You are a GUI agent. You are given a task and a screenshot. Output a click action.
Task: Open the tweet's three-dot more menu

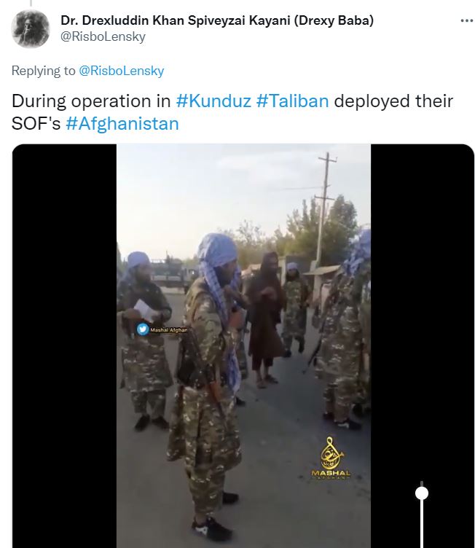tap(466, 21)
